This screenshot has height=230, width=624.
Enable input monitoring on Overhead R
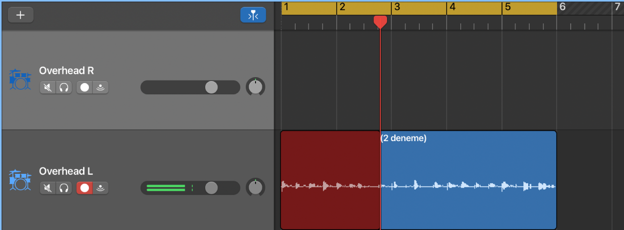point(100,87)
